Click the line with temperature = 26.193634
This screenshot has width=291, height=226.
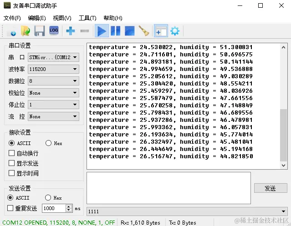click(171, 134)
